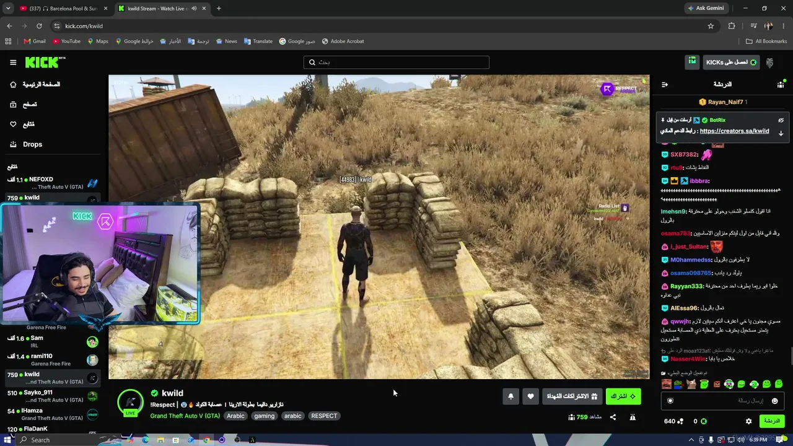Image resolution: width=793 pixels, height=446 pixels.
Task: Open the YouTube bookmark
Action: pos(66,42)
